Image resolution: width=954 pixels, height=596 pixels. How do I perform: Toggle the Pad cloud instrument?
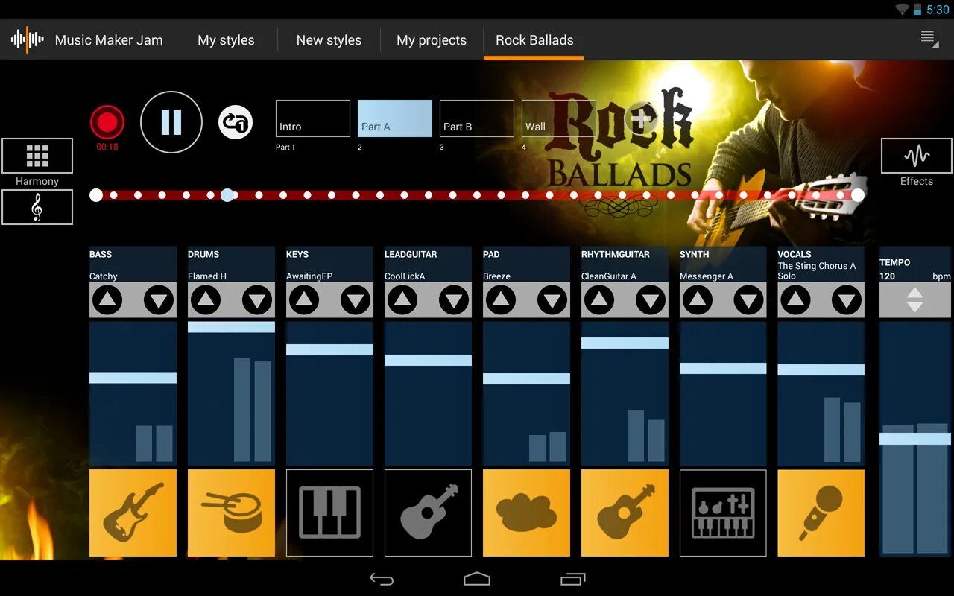[x=526, y=513]
